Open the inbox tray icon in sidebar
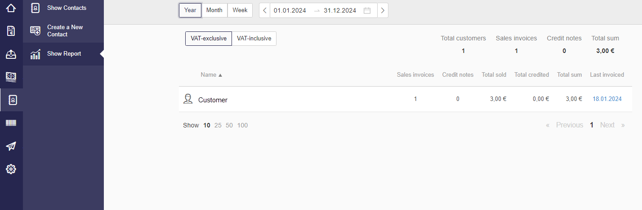The image size is (642, 210). [x=11, y=54]
